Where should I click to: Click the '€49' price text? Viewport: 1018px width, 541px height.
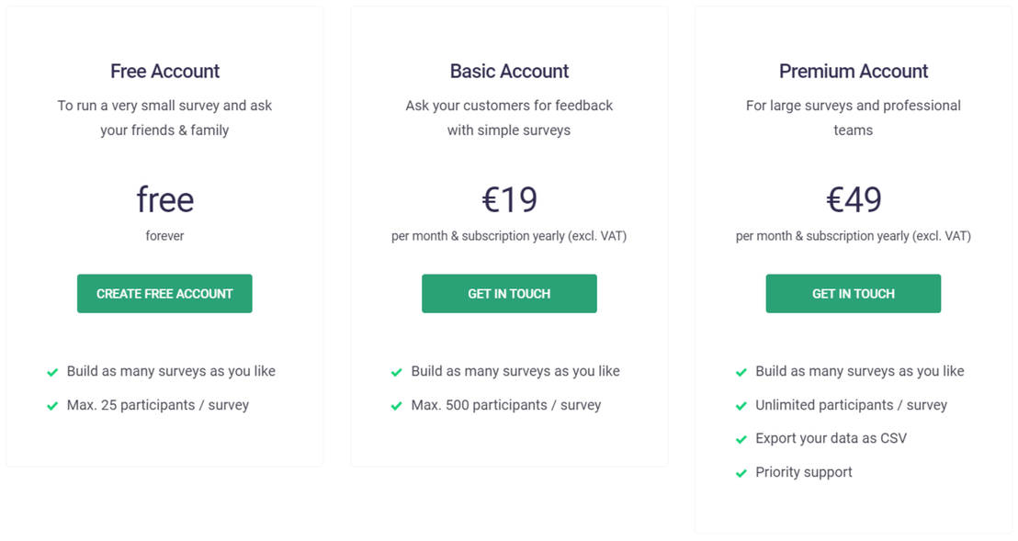click(853, 199)
